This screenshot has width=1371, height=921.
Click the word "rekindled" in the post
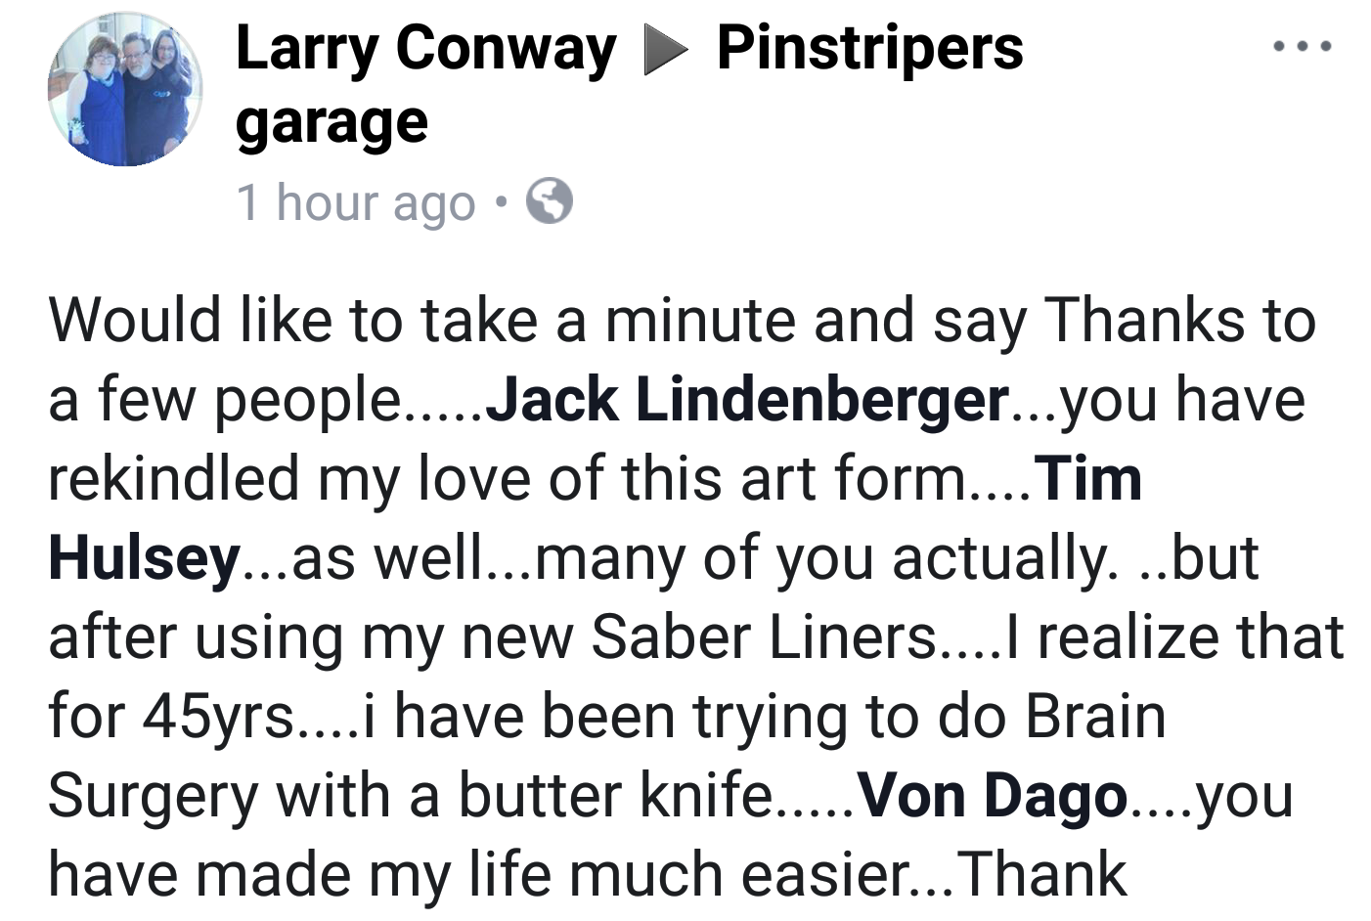pyautogui.click(x=174, y=479)
